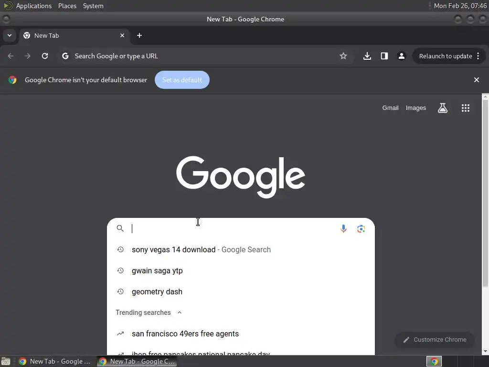Click the page vertical scrollbar

click(485, 194)
